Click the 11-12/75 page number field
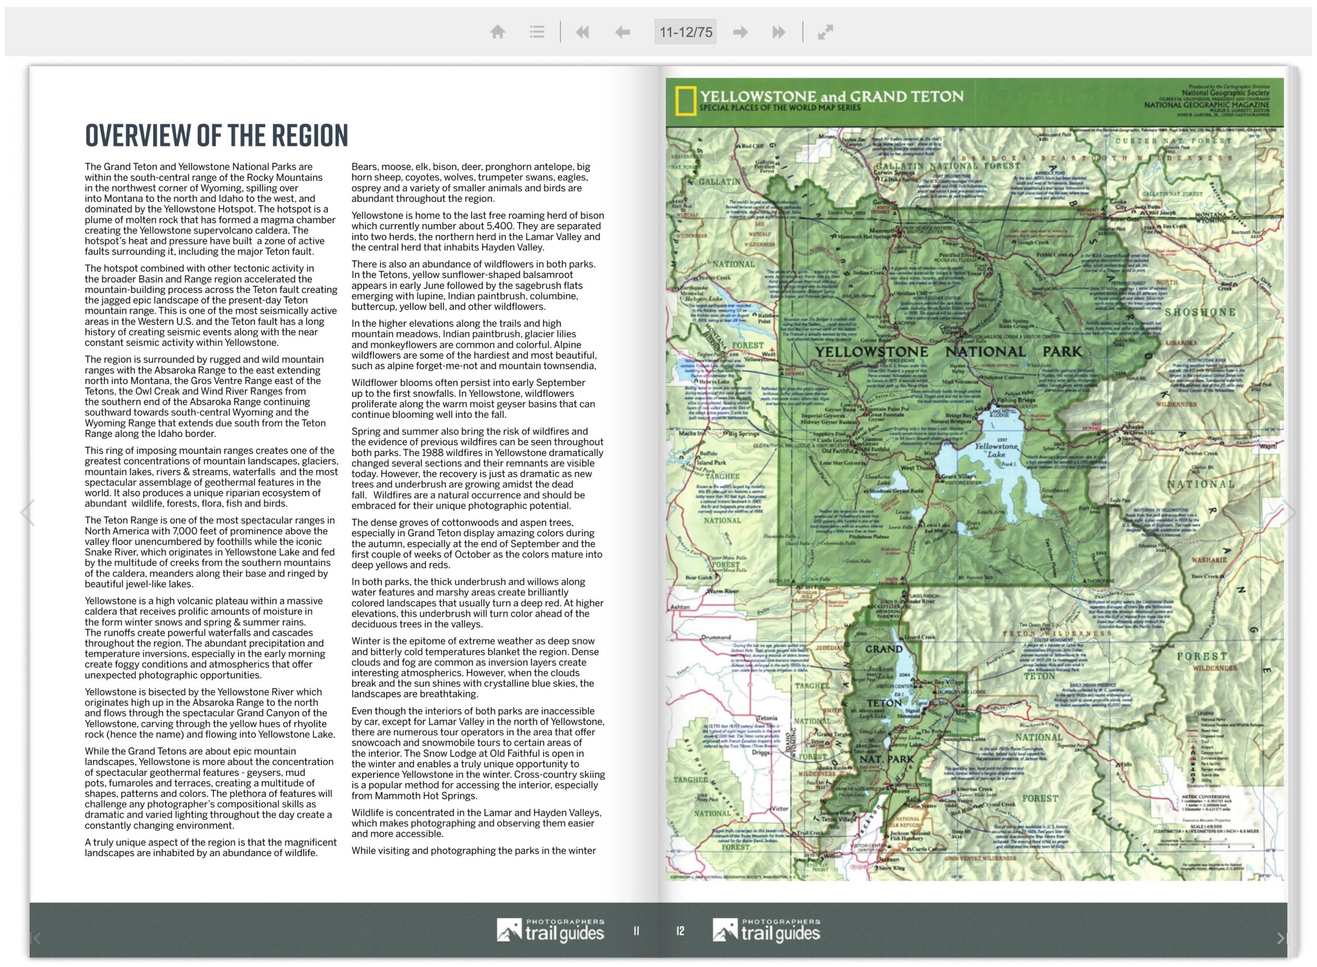 tap(685, 32)
